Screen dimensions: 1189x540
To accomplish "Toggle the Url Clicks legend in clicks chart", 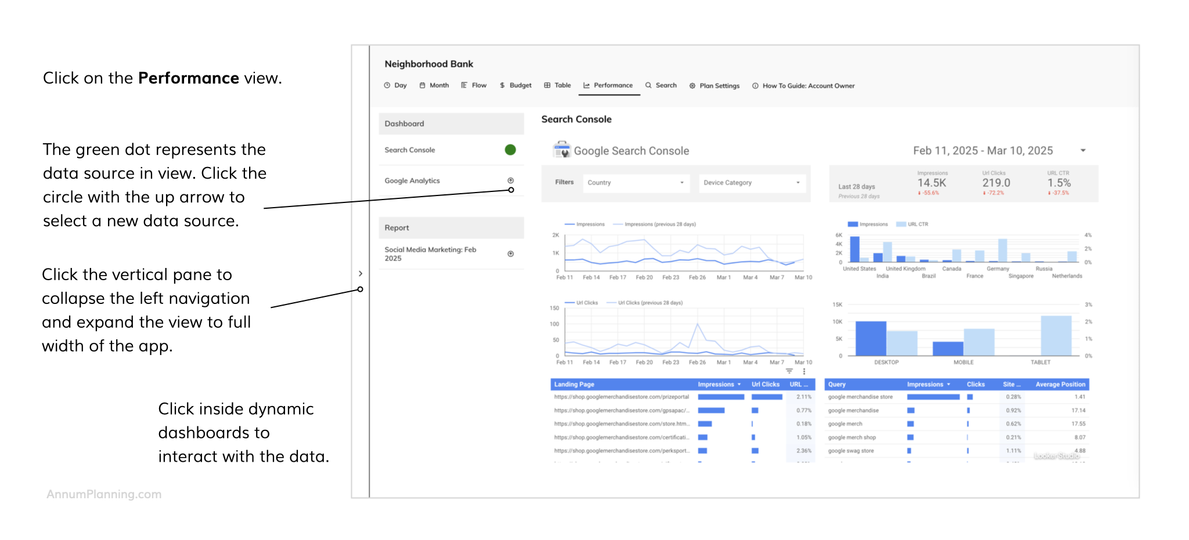I will (581, 303).
